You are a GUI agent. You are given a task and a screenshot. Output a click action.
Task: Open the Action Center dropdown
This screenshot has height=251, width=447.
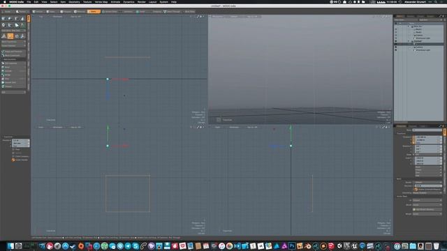click(110, 12)
